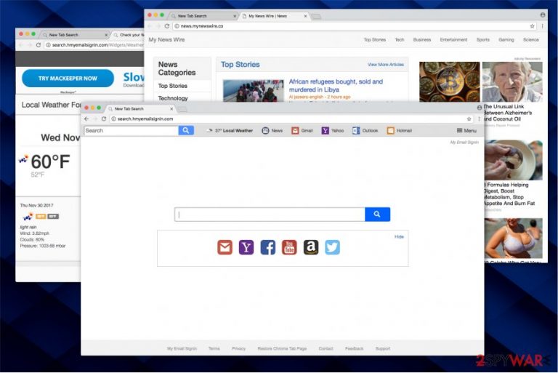Click My News Wire site logo
Image resolution: width=558 pixels, height=373 pixels.
[166, 39]
